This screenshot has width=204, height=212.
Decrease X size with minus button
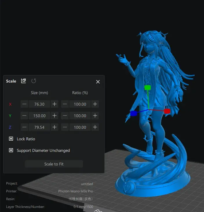pyautogui.click(x=24, y=104)
